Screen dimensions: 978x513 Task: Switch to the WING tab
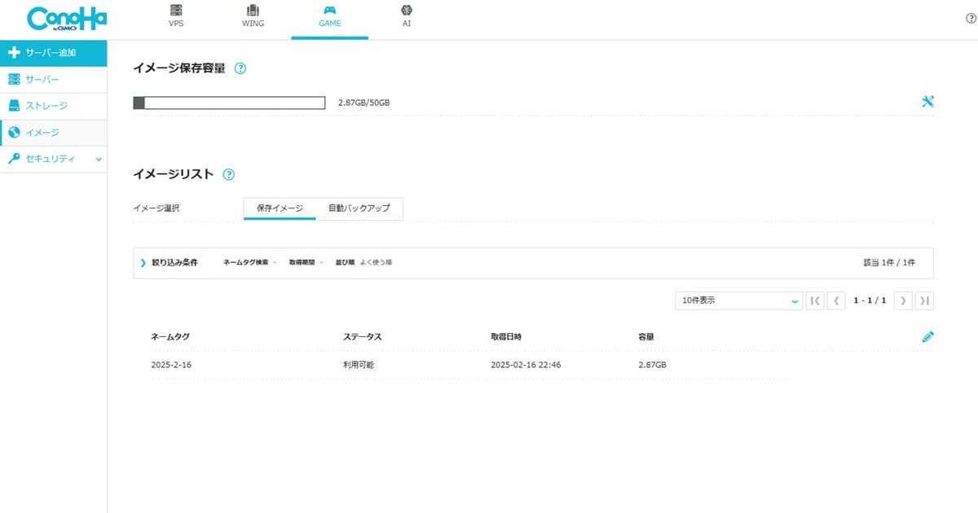pos(253,15)
